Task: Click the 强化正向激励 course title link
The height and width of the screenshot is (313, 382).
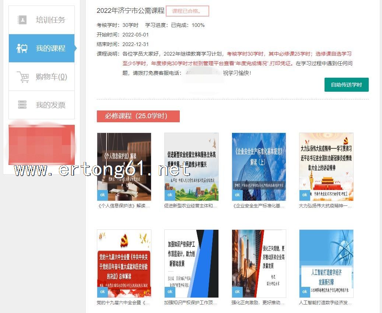Action: pyautogui.click(x=258, y=303)
